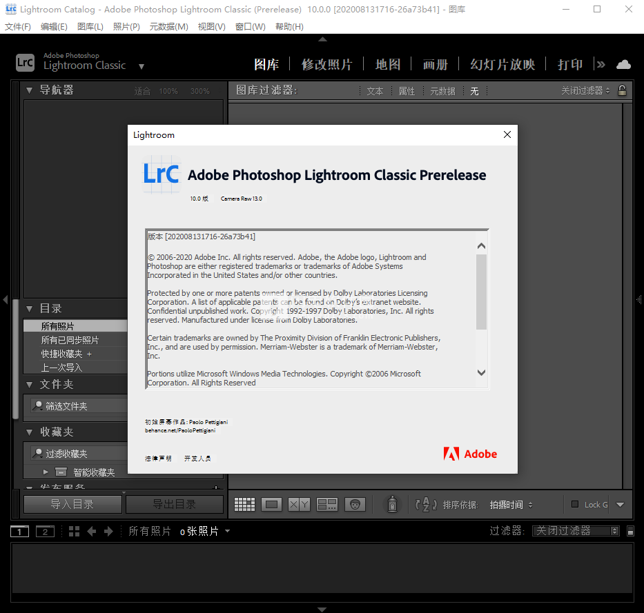Switch to the 打印 module
The width and height of the screenshot is (644, 613).
tap(570, 64)
